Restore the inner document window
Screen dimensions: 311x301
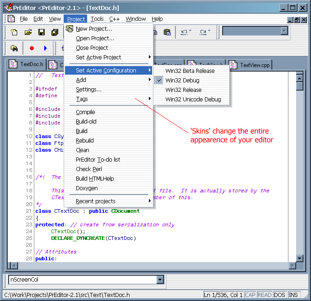tap(297, 20)
